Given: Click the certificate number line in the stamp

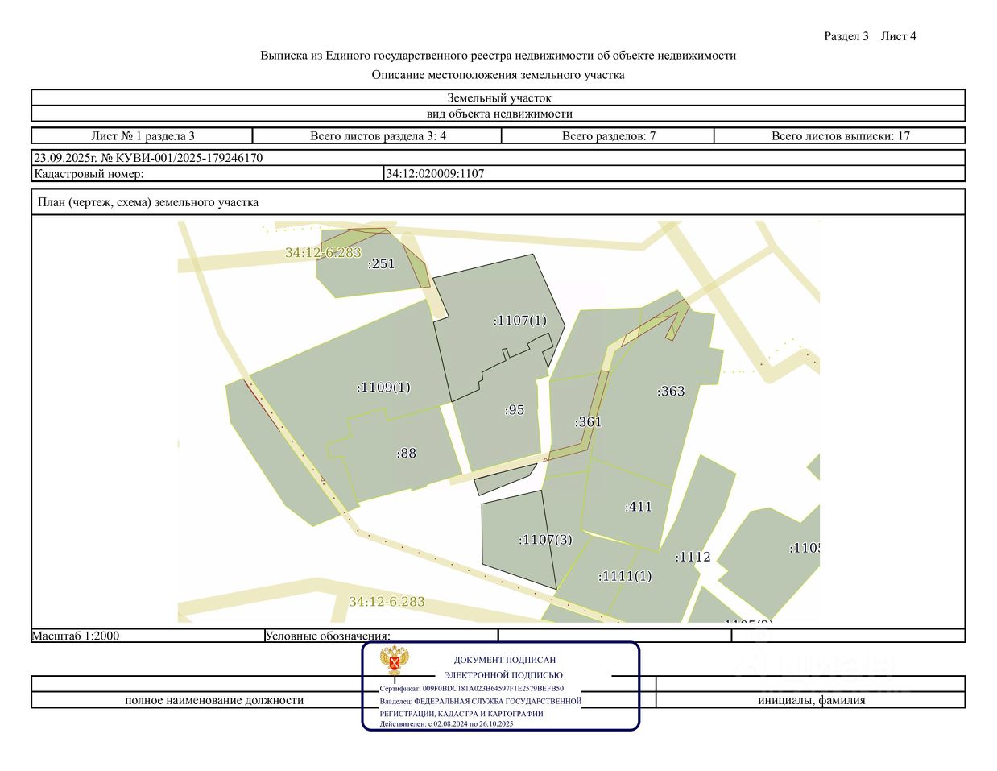Looking at the screenshot, I should click(472, 689).
